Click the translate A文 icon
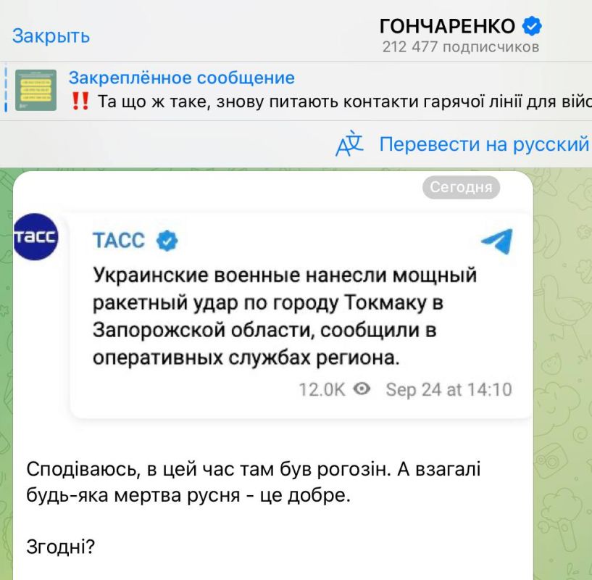The width and height of the screenshot is (592, 580). pyautogui.click(x=349, y=145)
